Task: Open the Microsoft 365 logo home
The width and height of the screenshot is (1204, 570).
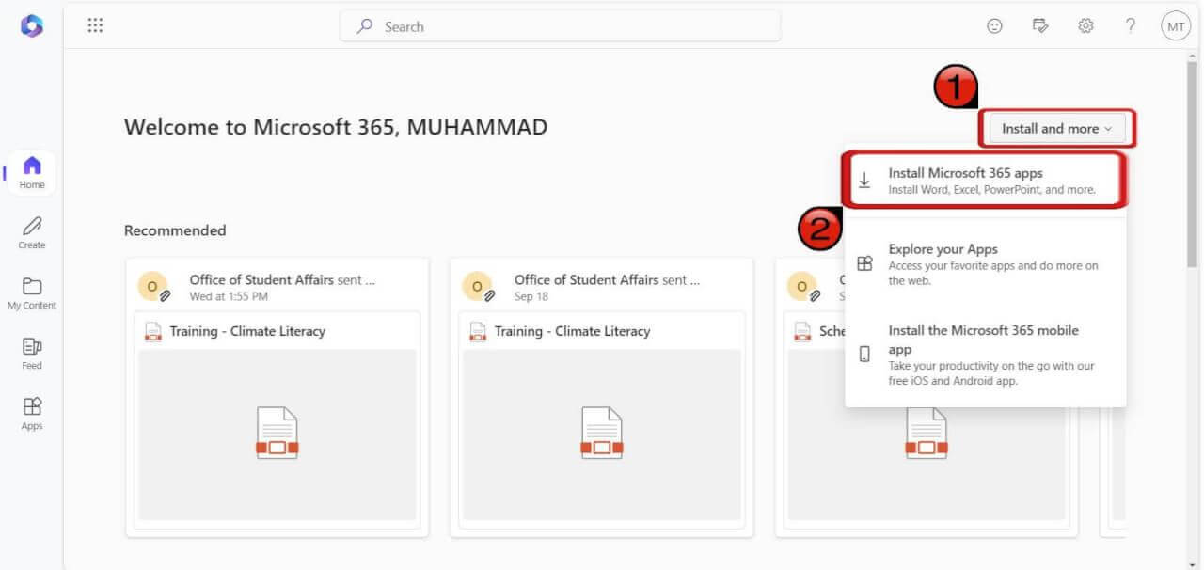Action: [32, 26]
